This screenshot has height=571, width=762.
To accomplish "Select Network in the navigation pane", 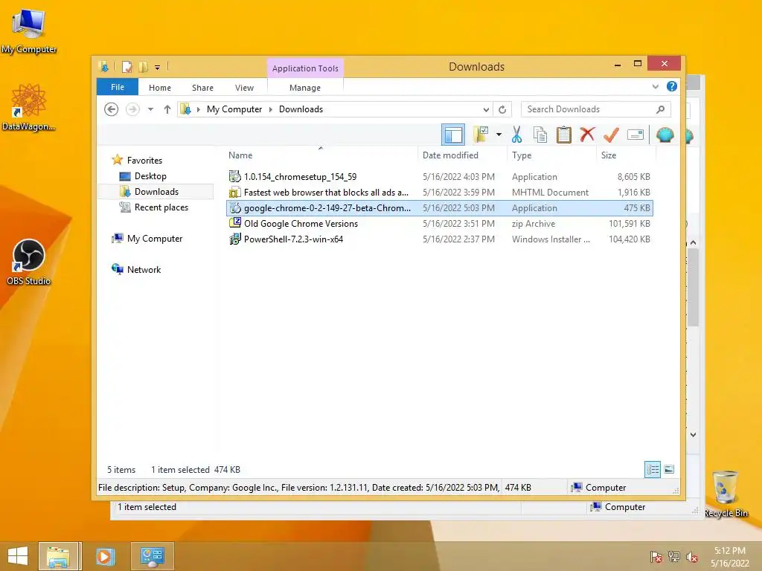I will click(x=144, y=269).
